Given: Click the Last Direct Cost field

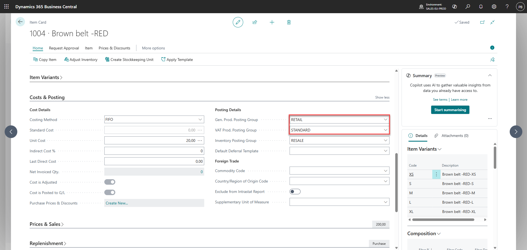Looking at the screenshot, I should pos(154,161).
